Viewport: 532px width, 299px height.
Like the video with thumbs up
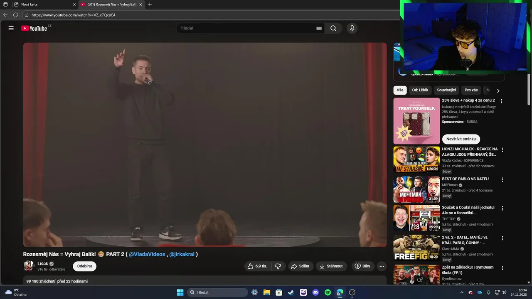258,266
